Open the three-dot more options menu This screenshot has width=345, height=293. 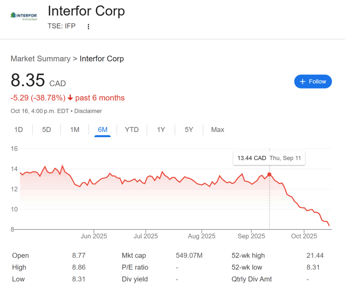(x=89, y=27)
